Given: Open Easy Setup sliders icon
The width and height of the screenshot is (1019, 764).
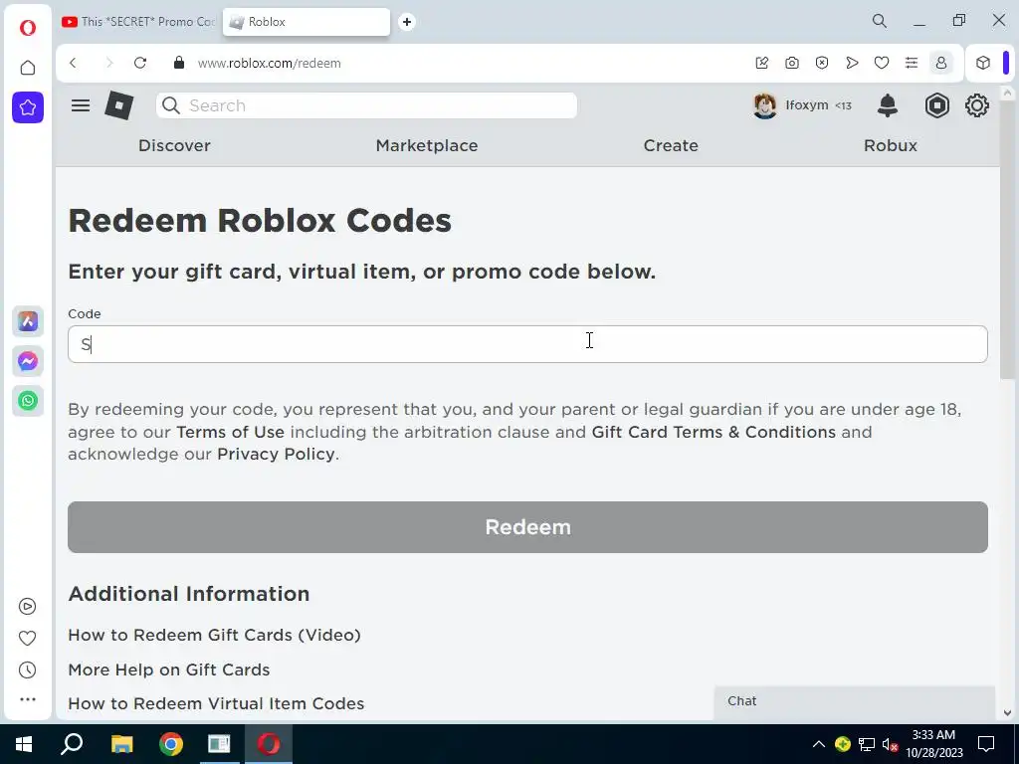Looking at the screenshot, I should pos(912,63).
